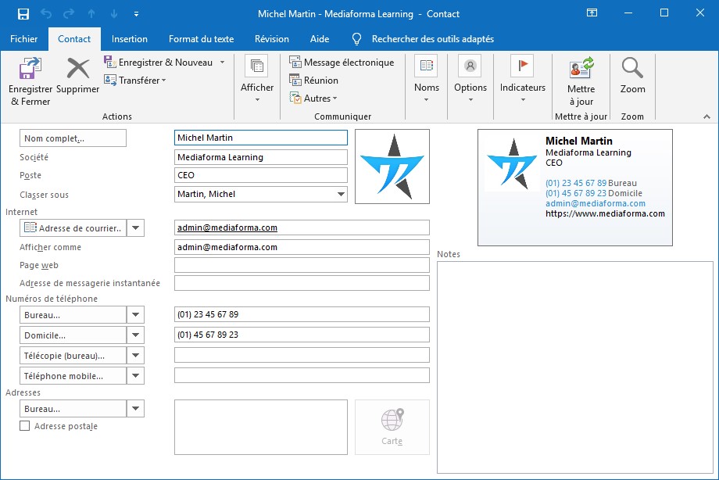
Task: Switch to the Insertion tab
Action: coord(130,39)
